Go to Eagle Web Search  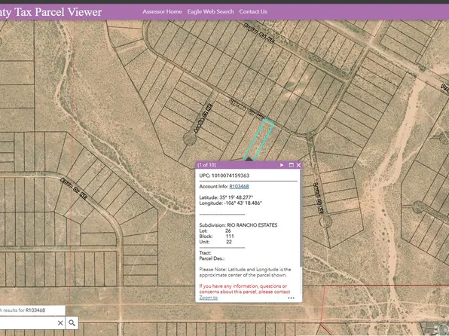coord(210,12)
